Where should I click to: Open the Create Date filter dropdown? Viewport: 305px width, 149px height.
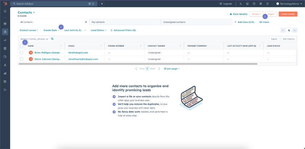coord(51,30)
